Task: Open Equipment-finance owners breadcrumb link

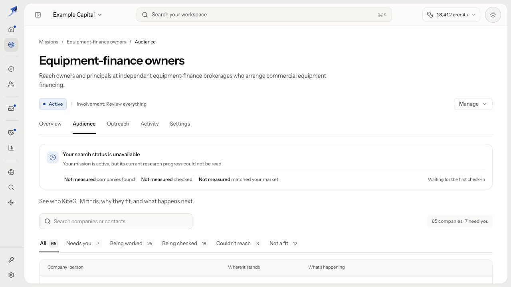Action: click(x=96, y=42)
